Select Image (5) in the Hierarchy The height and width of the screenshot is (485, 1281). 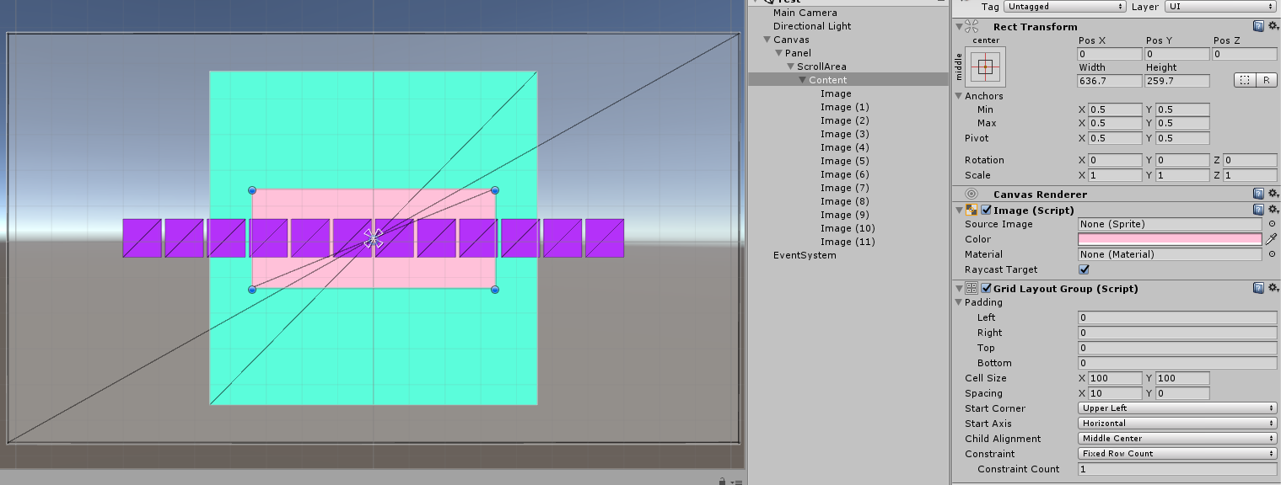[x=844, y=161]
